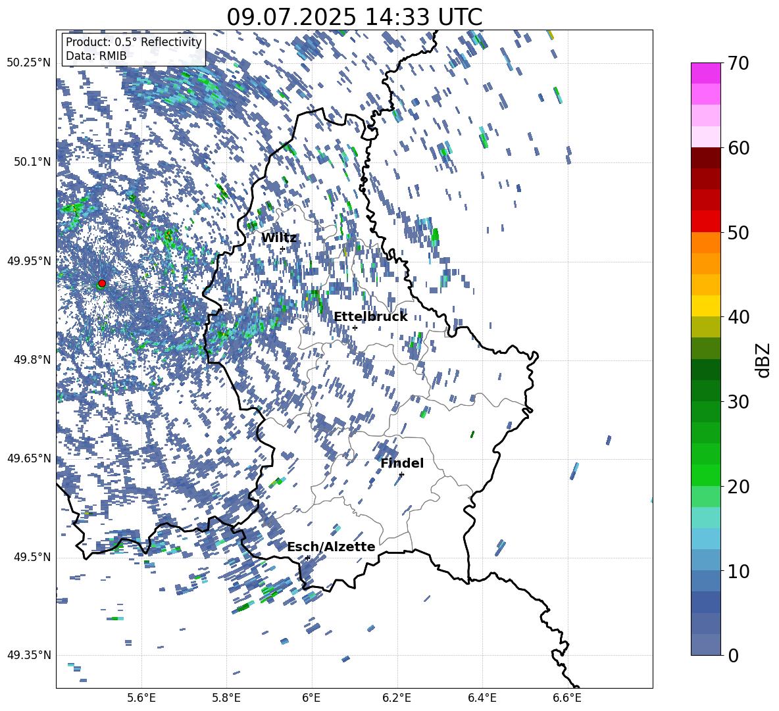The image size is (779, 711).
Task: Click the red radar location marker
Action: tap(102, 283)
